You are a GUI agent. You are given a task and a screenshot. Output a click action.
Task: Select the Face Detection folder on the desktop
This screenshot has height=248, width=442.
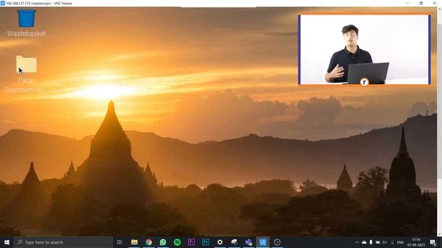26,74
